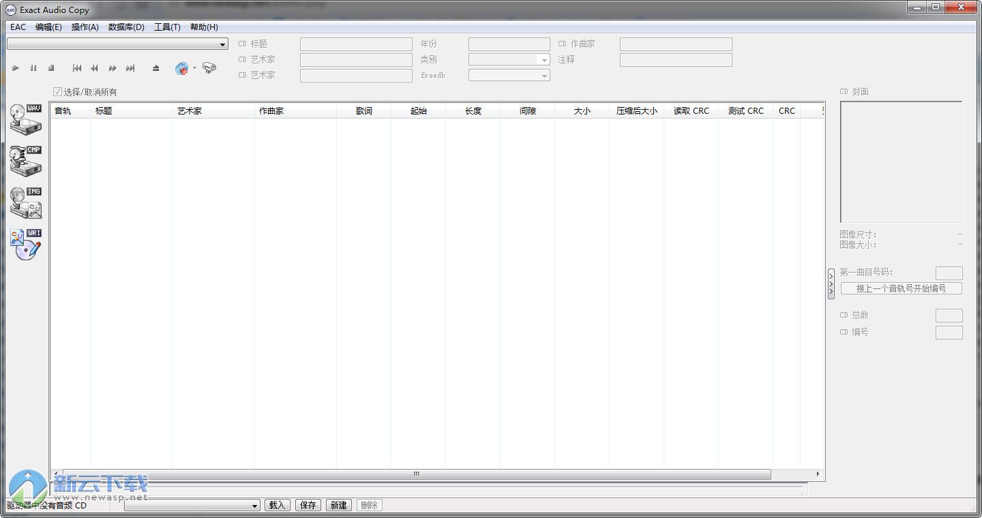The height and width of the screenshot is (518, 982).
Task: Open the 操作(A) menu
Action: 85,27
